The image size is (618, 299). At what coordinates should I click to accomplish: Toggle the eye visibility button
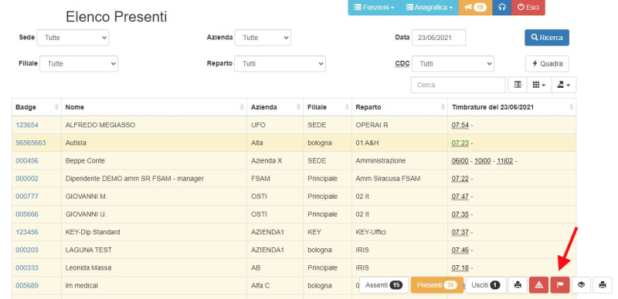click(582, 285)
